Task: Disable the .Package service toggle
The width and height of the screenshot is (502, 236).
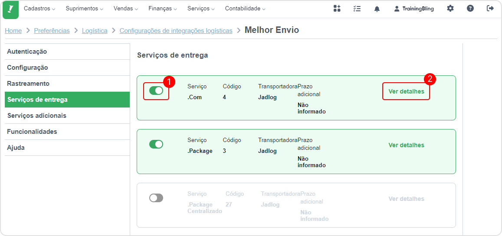Action: tap(156, 144)
